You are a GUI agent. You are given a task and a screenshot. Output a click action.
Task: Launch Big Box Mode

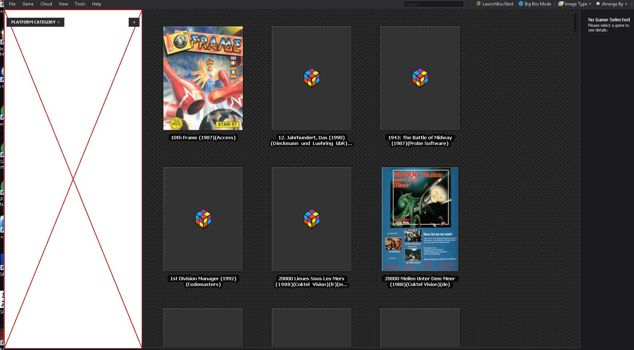pos(535,4)
